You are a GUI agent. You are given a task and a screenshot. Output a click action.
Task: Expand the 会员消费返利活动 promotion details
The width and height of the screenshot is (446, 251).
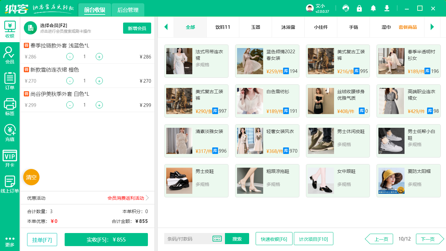(x=126, y=198)
